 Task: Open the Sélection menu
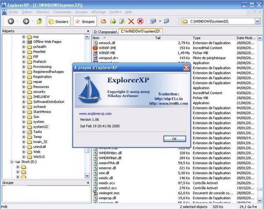pos(43,12)
